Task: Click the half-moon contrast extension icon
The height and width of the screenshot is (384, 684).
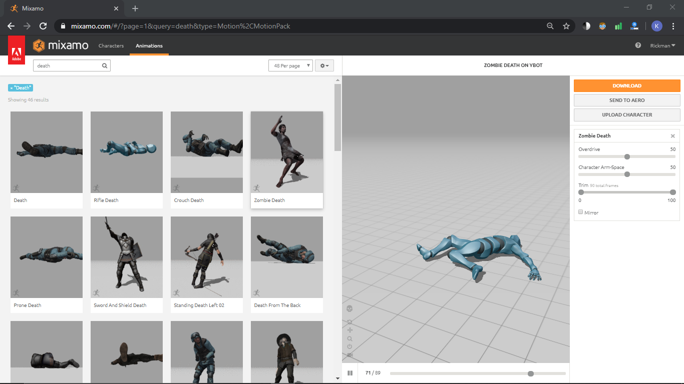Action: (586, 26)
